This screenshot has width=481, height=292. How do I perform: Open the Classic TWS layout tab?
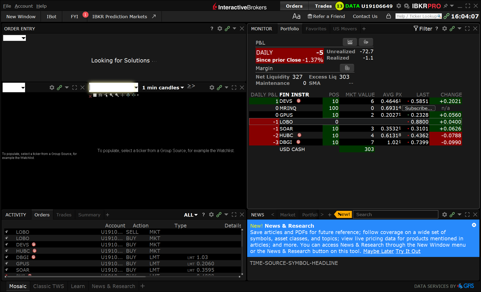tap(48, 286)
